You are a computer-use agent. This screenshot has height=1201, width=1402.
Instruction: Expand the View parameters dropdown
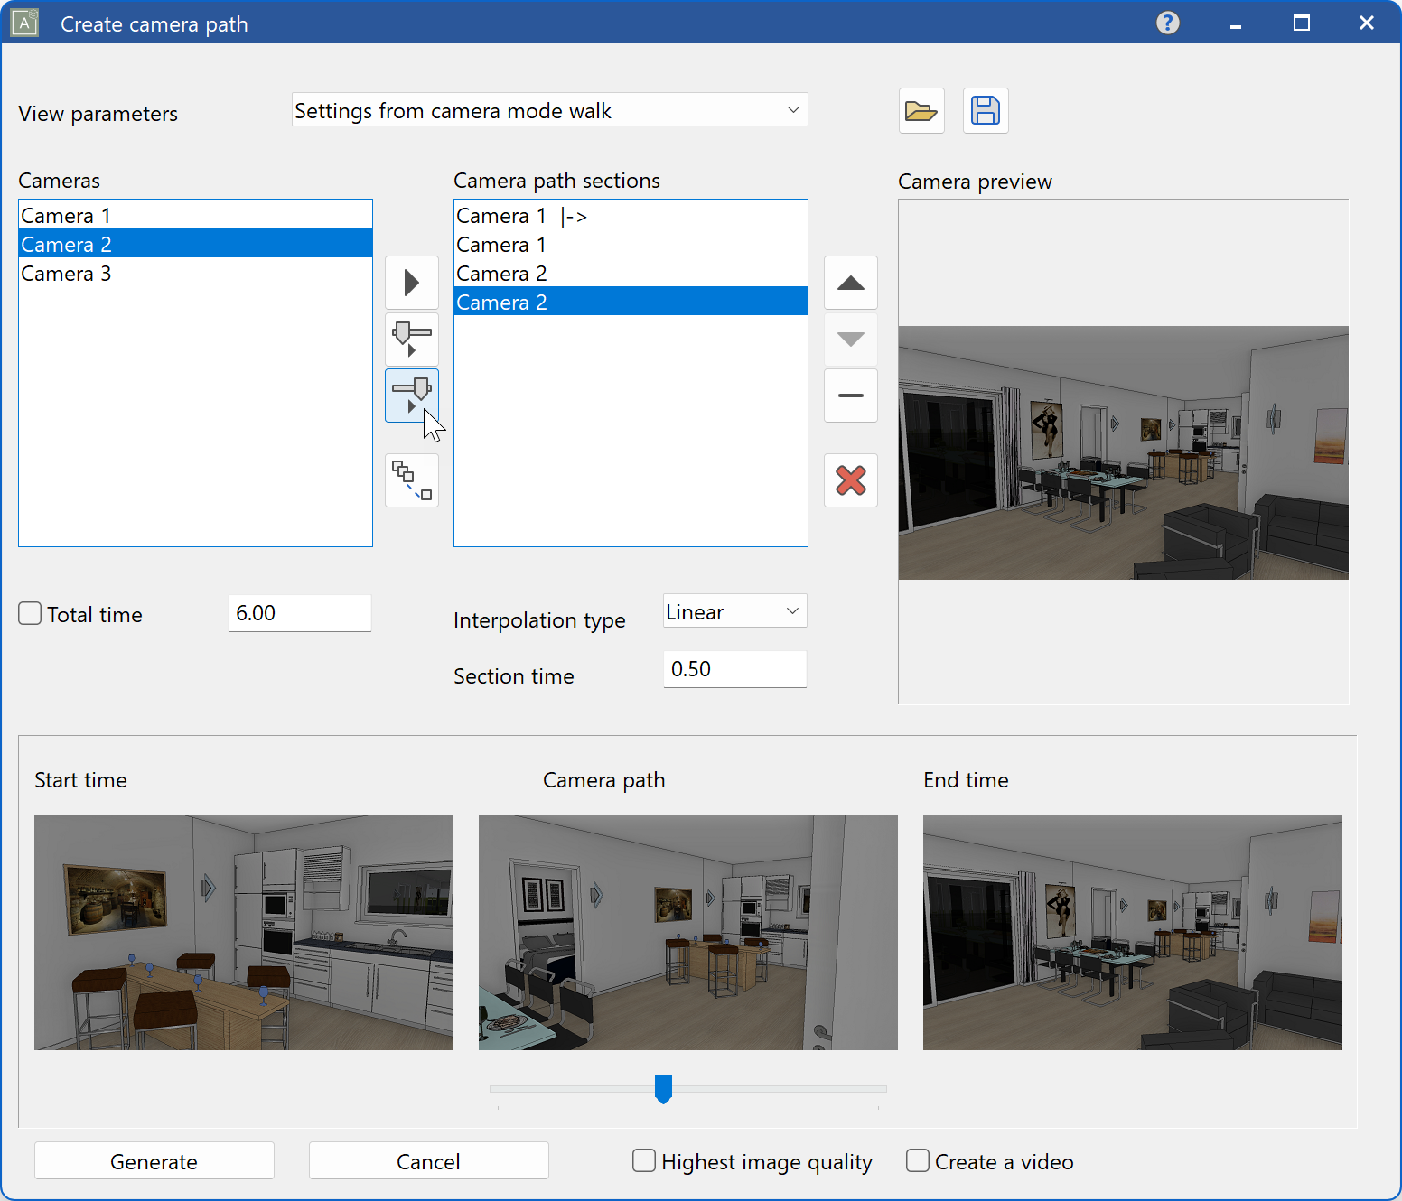[x=549, y=110]
